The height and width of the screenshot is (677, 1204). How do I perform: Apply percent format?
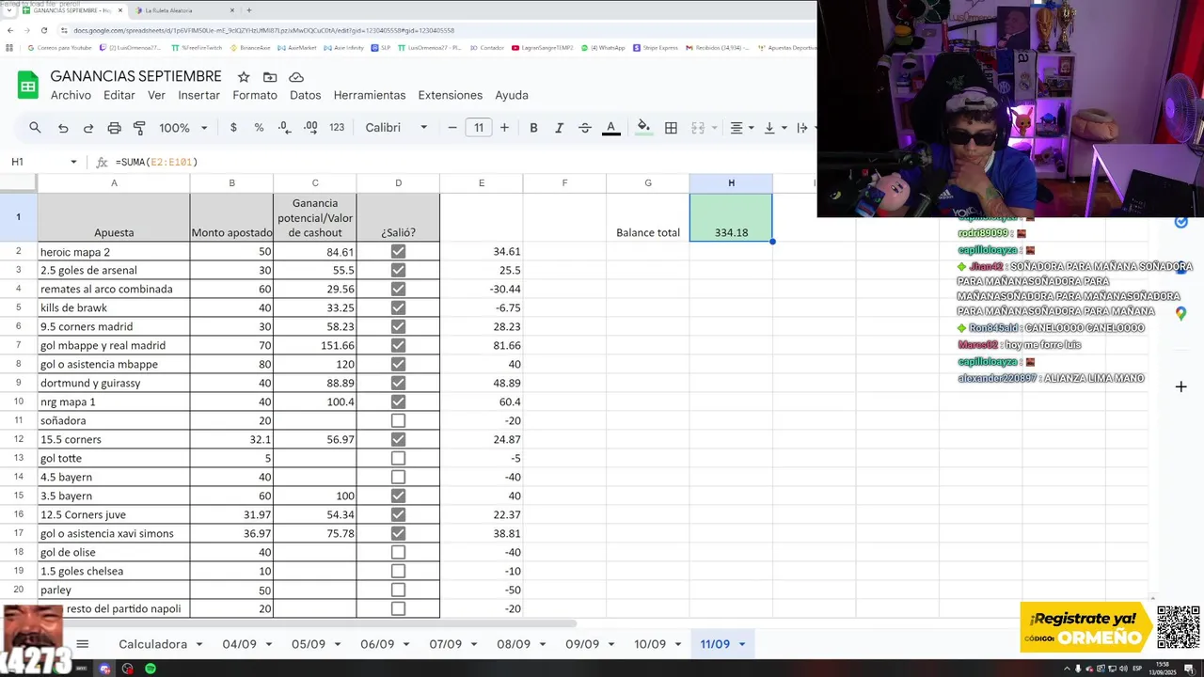pyautogui.click(x=259, y=128)
